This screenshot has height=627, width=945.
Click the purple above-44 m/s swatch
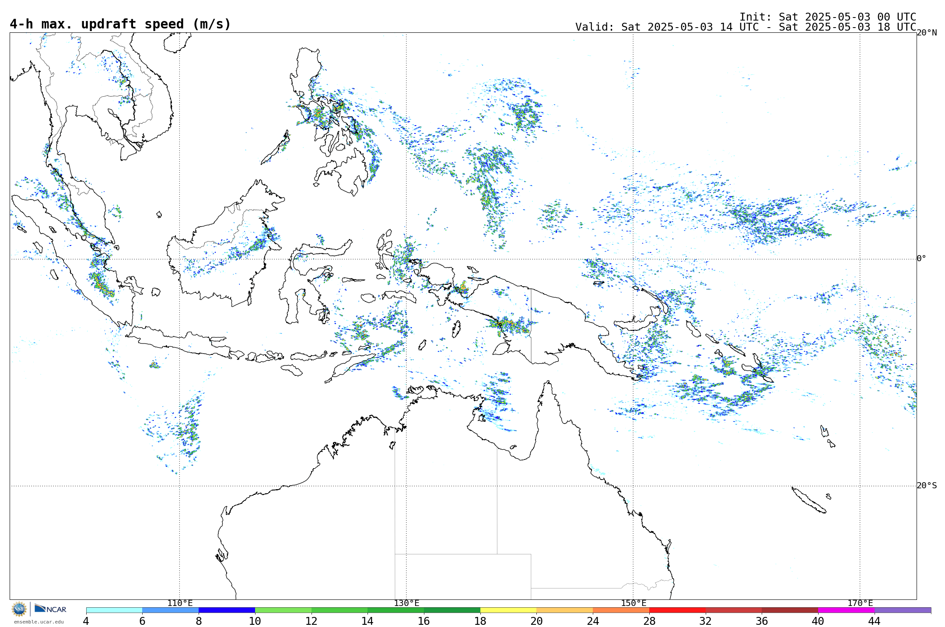[x=903, y=610]
